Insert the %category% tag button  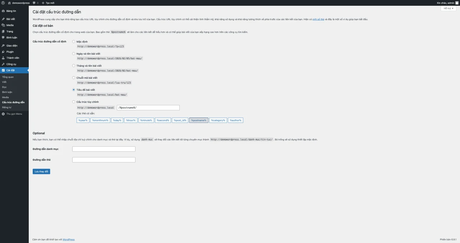(218, 120)
